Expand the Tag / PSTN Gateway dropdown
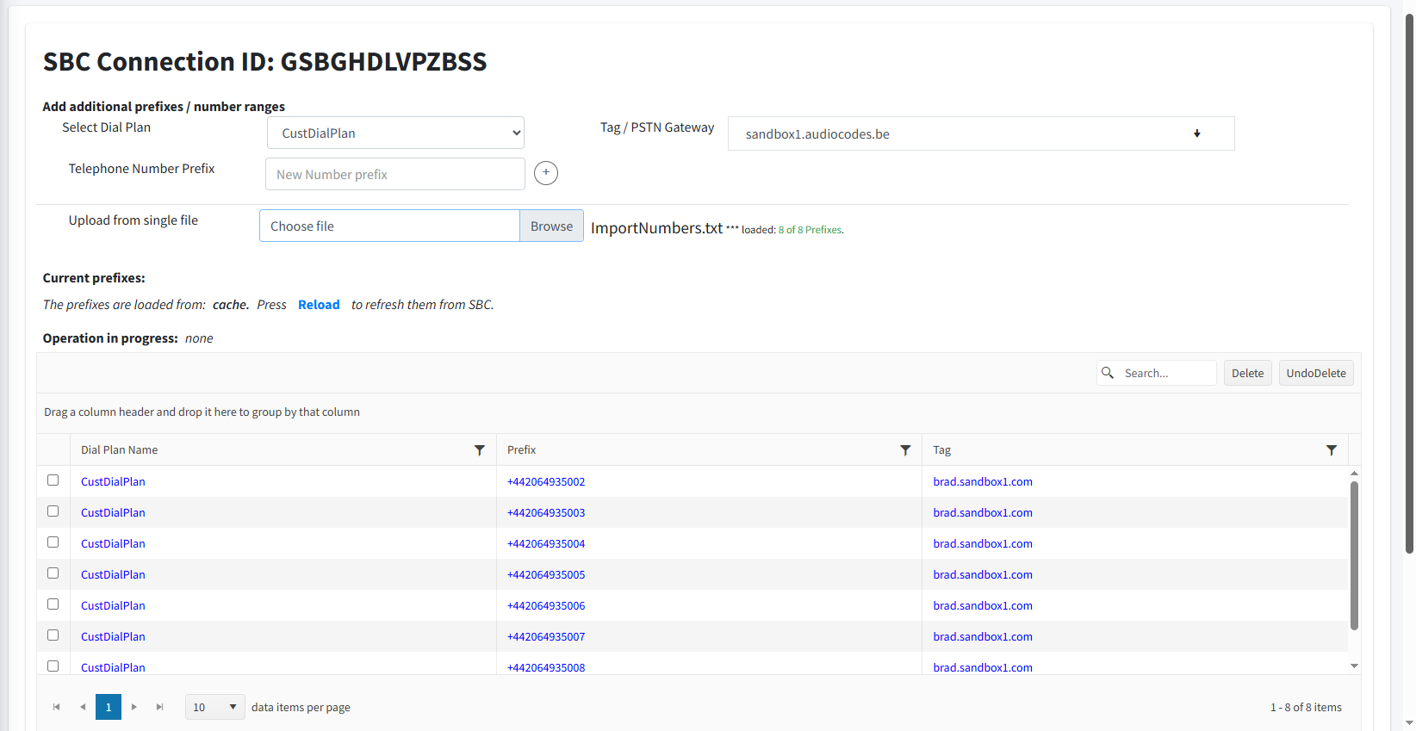The width and height of the screenshot is (1416, 731). point(980,133)
